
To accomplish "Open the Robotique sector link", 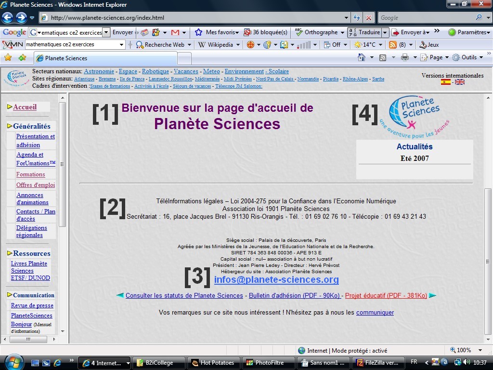I will (x=156, y=71).
